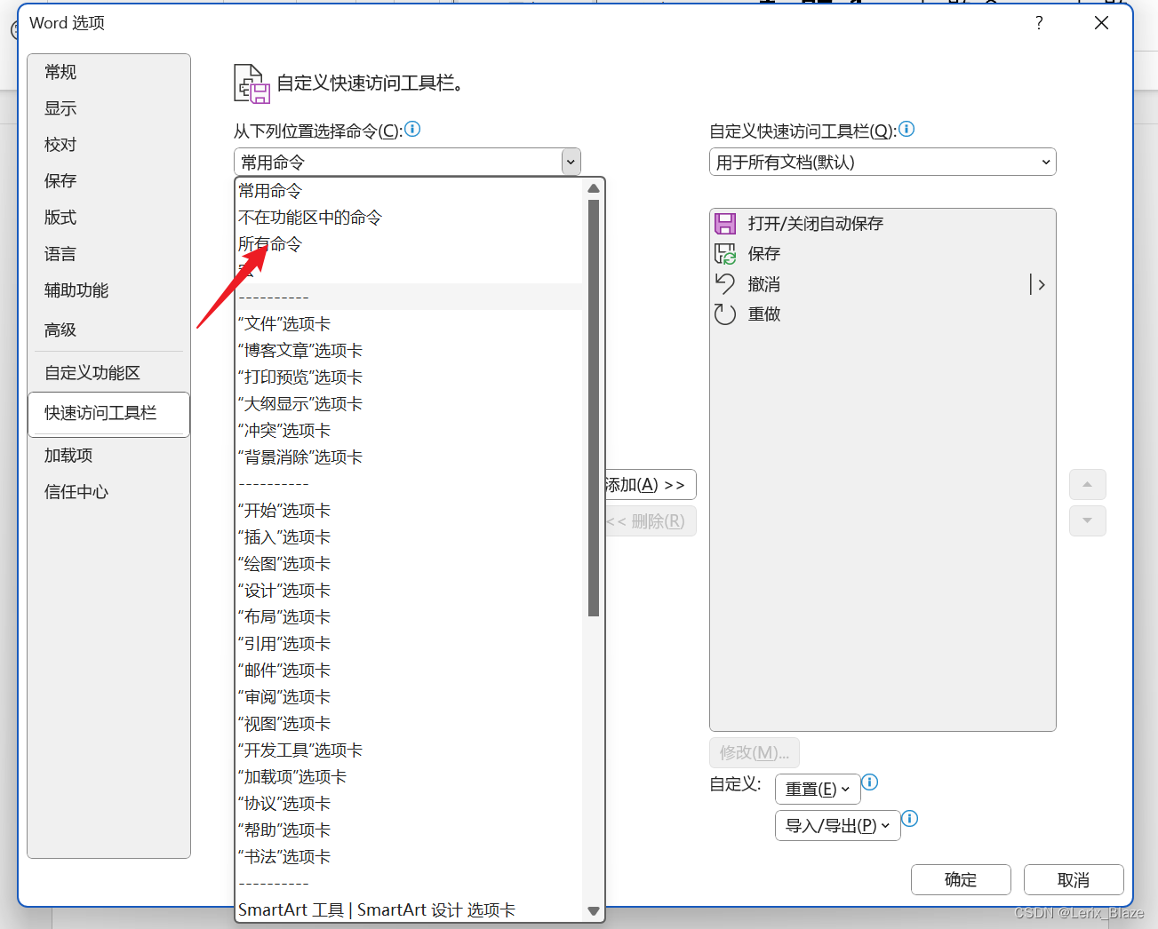Choose “博客文章”选项卡 in the list

pyautogui.click(x=410, y=351)
